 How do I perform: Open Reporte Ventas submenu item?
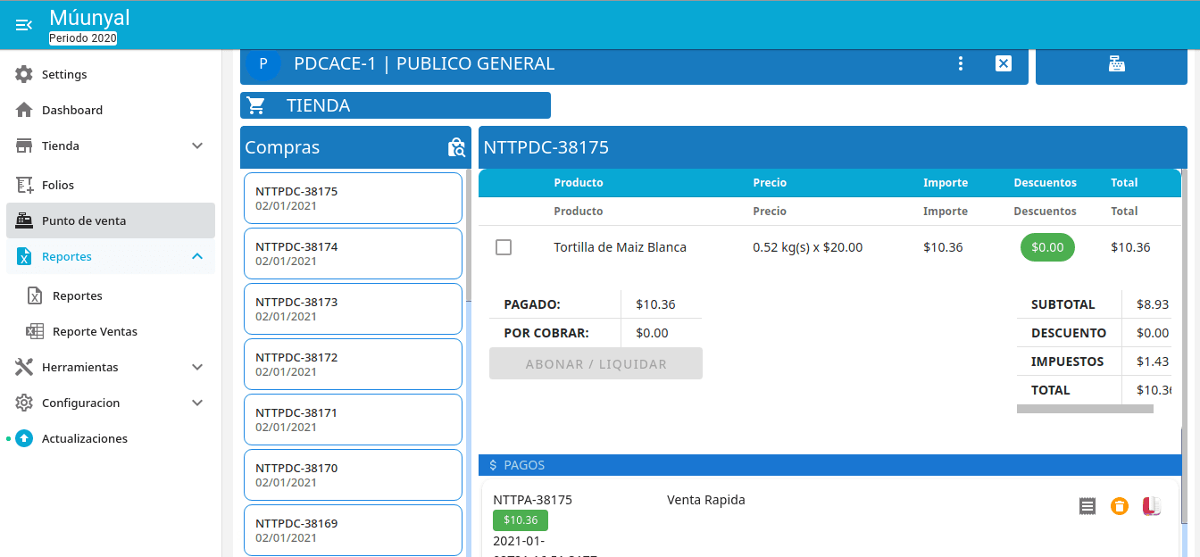[111, 331]
